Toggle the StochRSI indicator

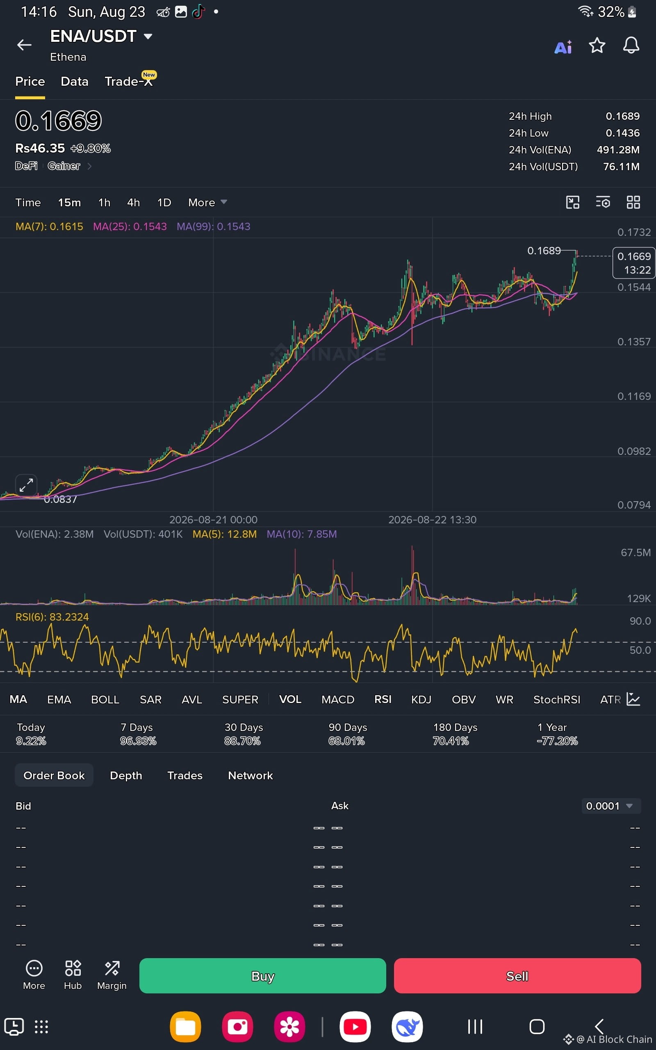coord(557,699)
